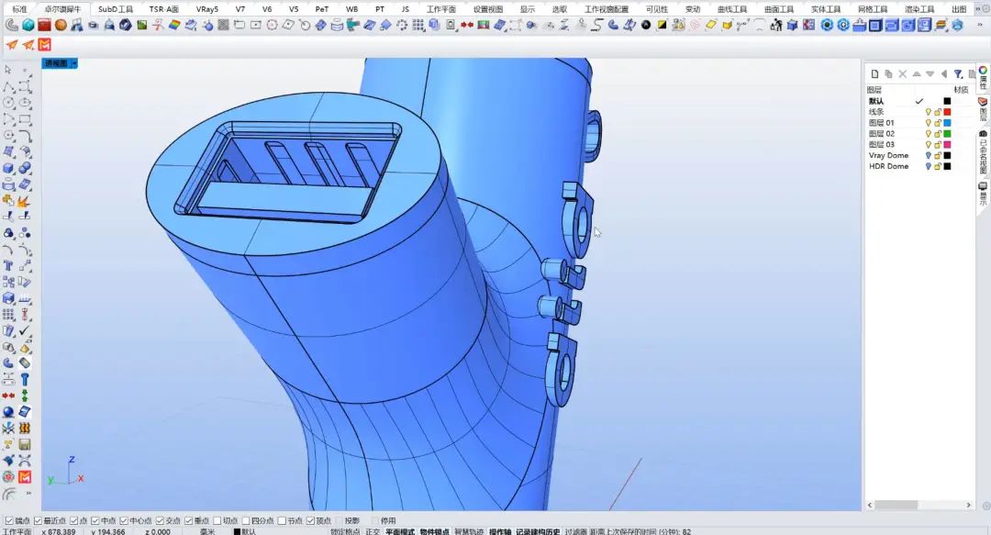
Task: Toggle the 端点 osnap checkbox
Action: coord(7,520)
